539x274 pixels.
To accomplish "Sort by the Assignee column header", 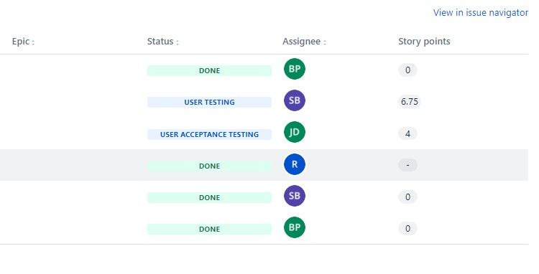I will (304, 42).
